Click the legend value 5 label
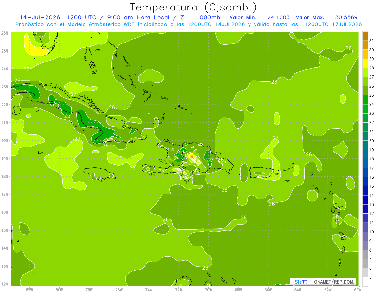 (x=370, y=277)
